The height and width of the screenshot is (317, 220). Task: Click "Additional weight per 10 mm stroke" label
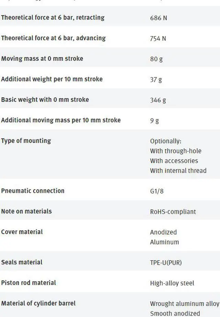(x=52, y=79)
